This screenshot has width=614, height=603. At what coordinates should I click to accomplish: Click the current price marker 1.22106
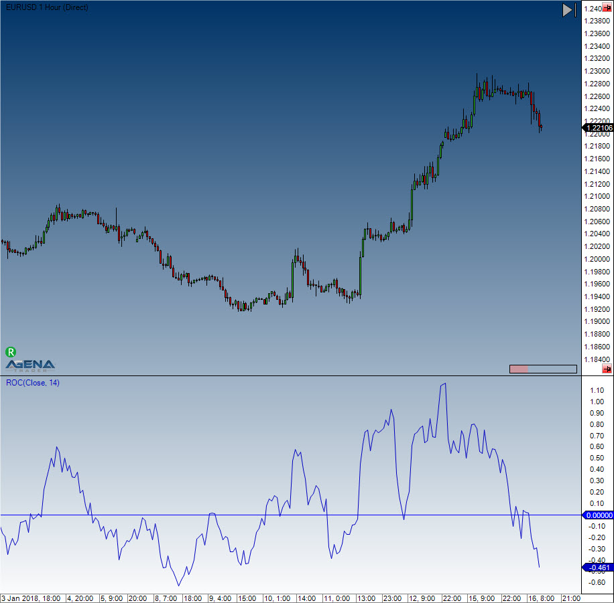click(598, 127)
